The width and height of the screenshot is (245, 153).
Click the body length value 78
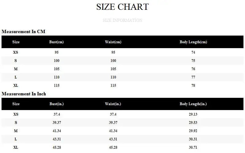point(193,86)
